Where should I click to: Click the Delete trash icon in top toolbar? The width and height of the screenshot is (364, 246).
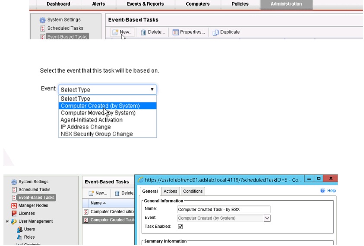(144, 32)
